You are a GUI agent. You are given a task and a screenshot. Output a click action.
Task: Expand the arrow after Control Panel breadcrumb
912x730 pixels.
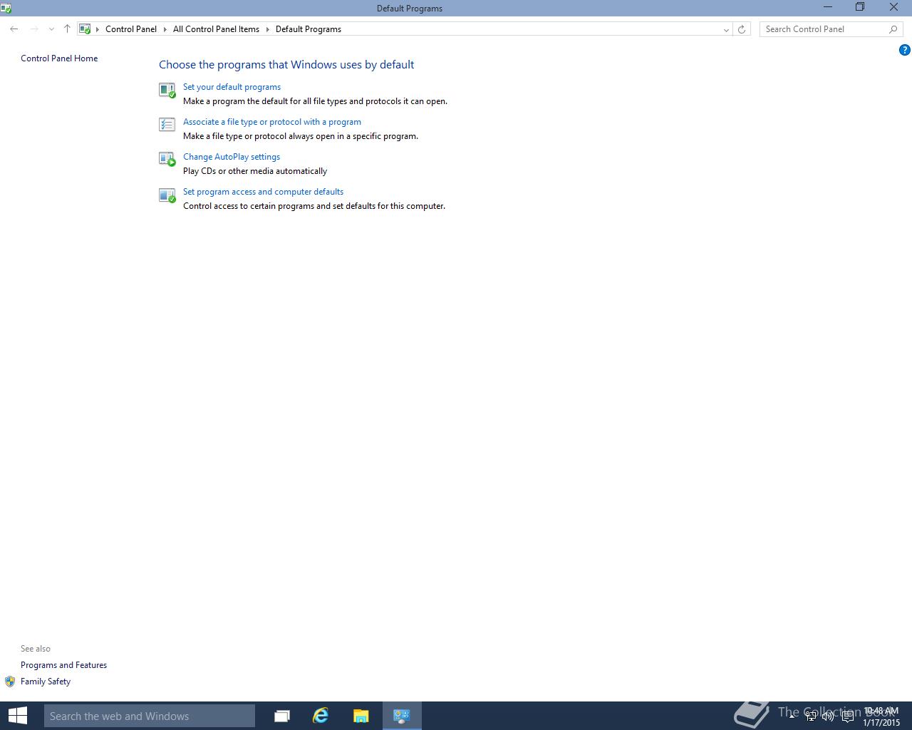point(165,29)
